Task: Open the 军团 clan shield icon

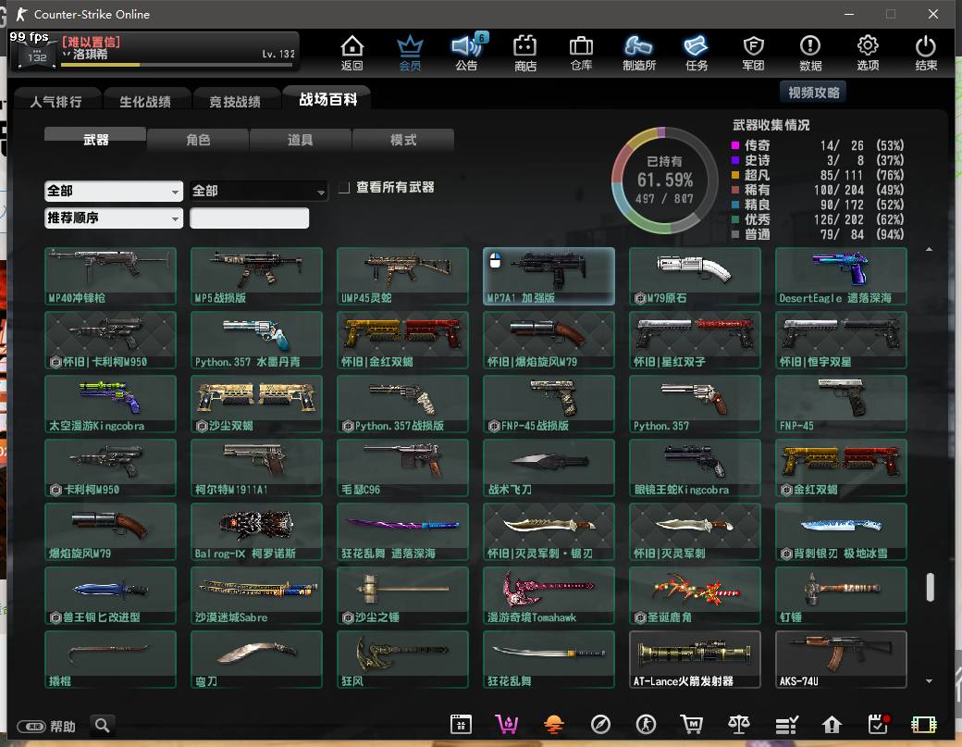Action: (753, 53)
